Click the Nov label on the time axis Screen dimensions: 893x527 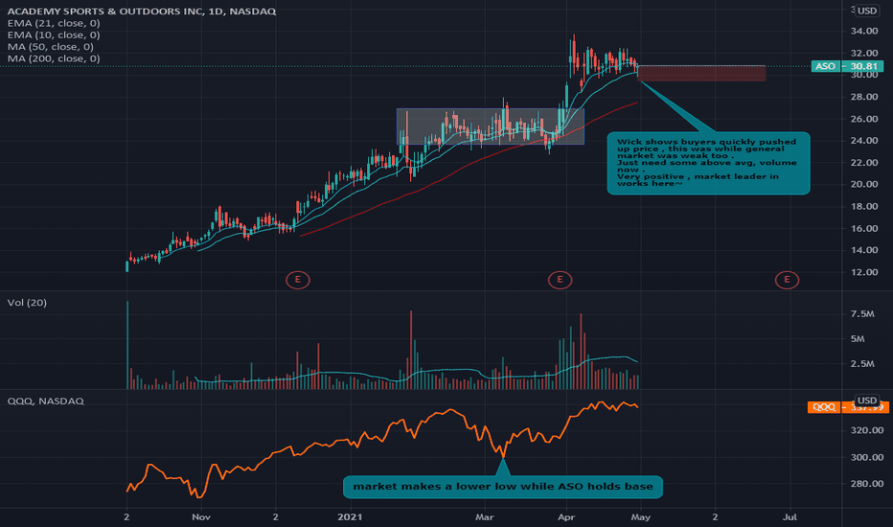(x=201, y=517)
